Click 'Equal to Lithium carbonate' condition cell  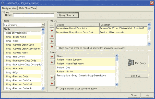tap(124, 32)
